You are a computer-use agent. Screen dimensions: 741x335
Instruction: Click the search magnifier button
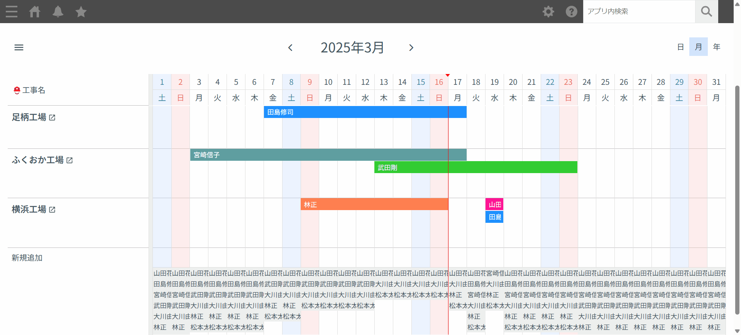coord(706,12)
